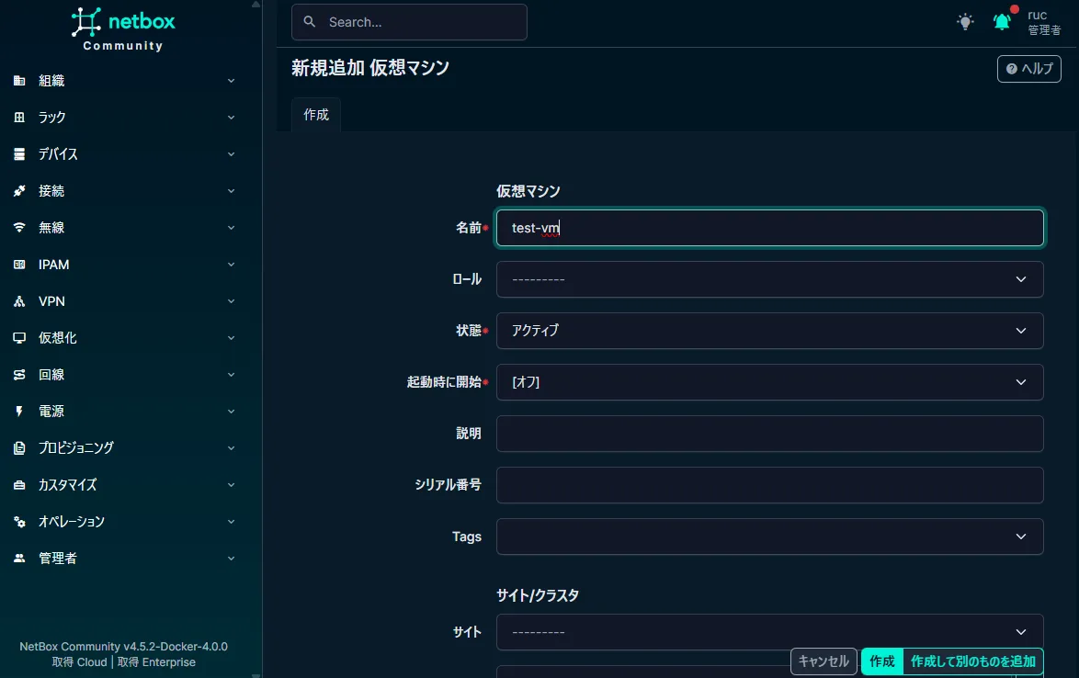Click the 回線 circuit icon

coord(19,375)
